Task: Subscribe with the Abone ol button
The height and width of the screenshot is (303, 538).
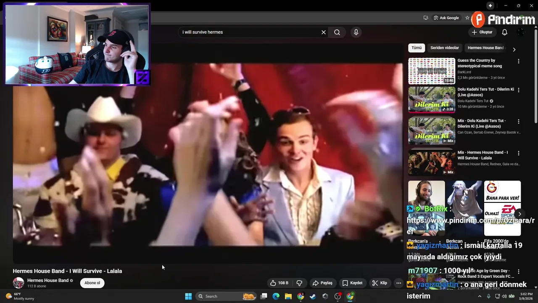Action: tap(92, 283)
